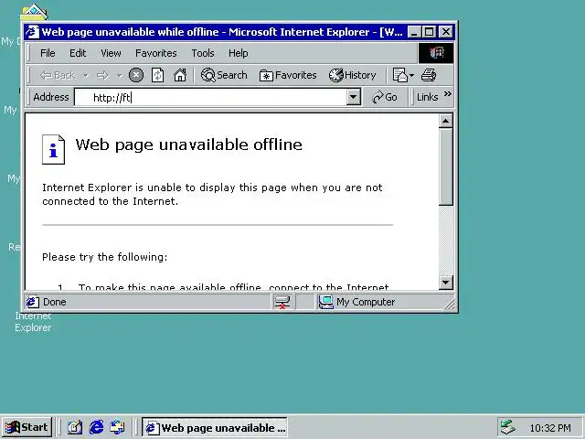Click the offline network status bar icon
The image size is (585, 439).
[x=282, y=302]
